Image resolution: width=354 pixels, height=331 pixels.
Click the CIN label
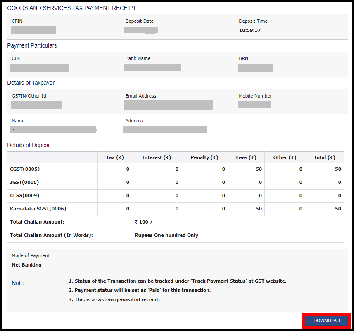(16, 58)
